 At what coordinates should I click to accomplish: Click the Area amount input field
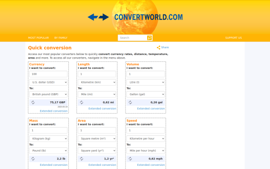(x=97, y=130)
